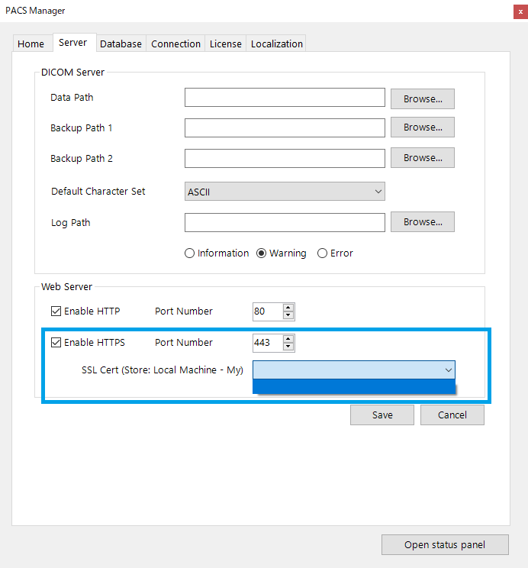The height and width of the screenshot is (568, 528).
Task: Decrease the HTTP port number
Action: click(288, 315)
